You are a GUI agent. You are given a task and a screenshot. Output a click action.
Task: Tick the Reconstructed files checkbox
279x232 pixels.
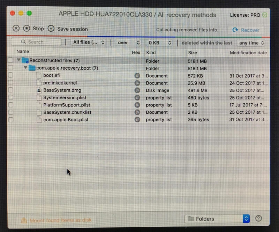[10, 60]
